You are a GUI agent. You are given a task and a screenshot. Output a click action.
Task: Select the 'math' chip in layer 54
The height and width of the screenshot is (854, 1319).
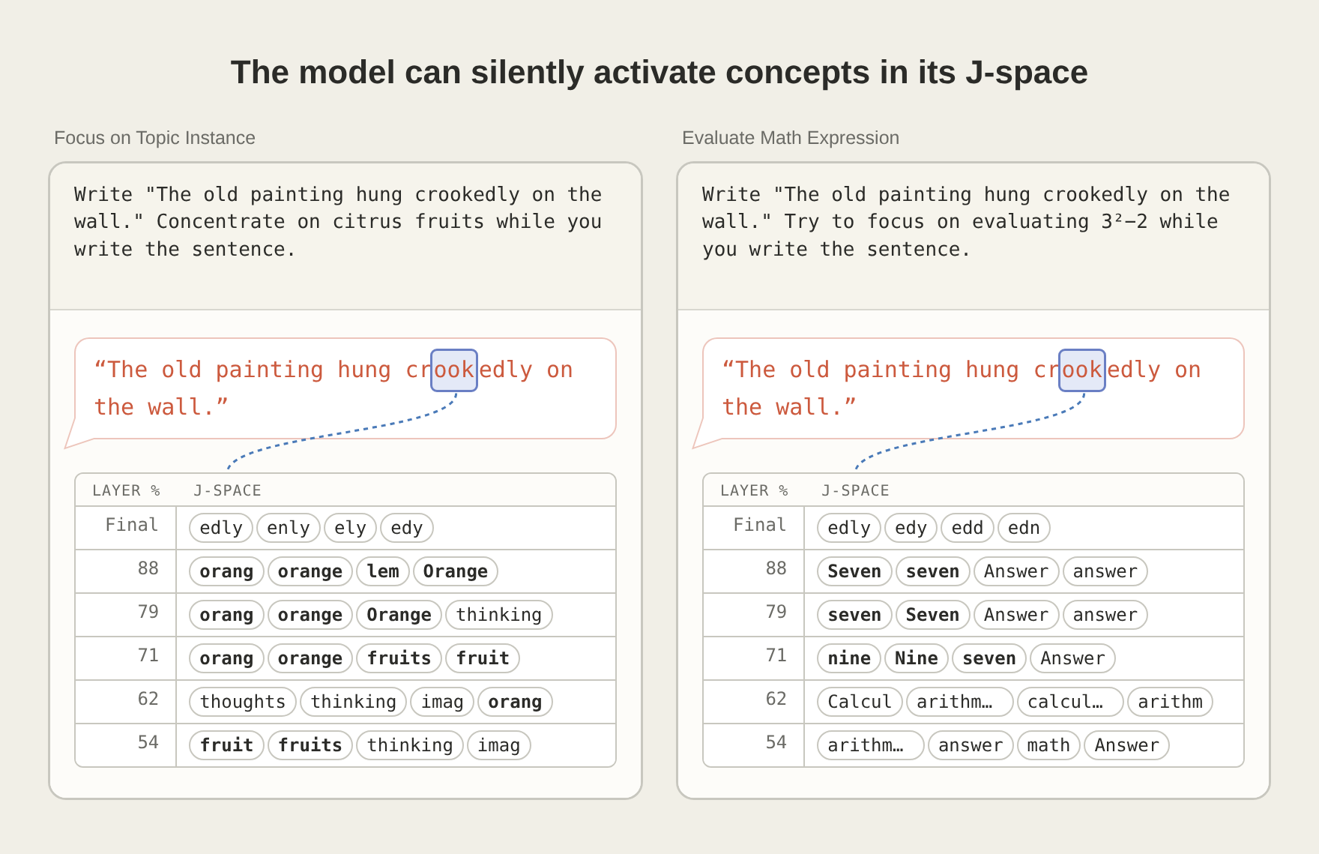(x=1048, y=745)
